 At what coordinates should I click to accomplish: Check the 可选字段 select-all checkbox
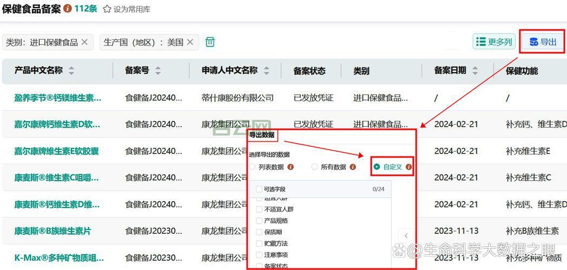coord(259,189)
